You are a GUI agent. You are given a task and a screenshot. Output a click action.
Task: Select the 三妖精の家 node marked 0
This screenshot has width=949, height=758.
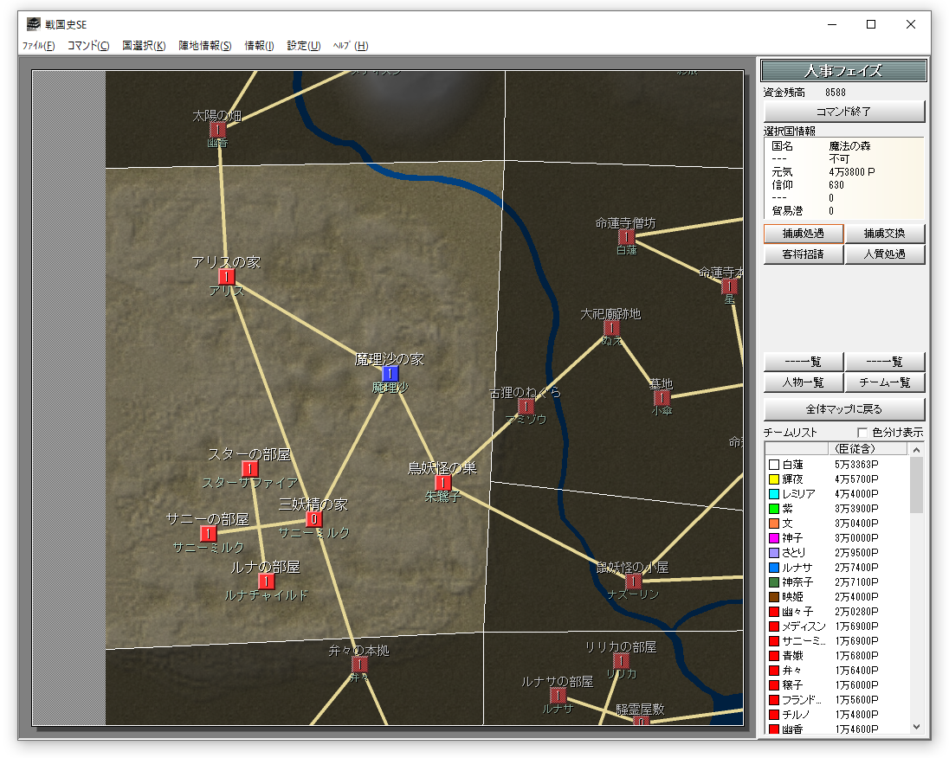[313, 519]
